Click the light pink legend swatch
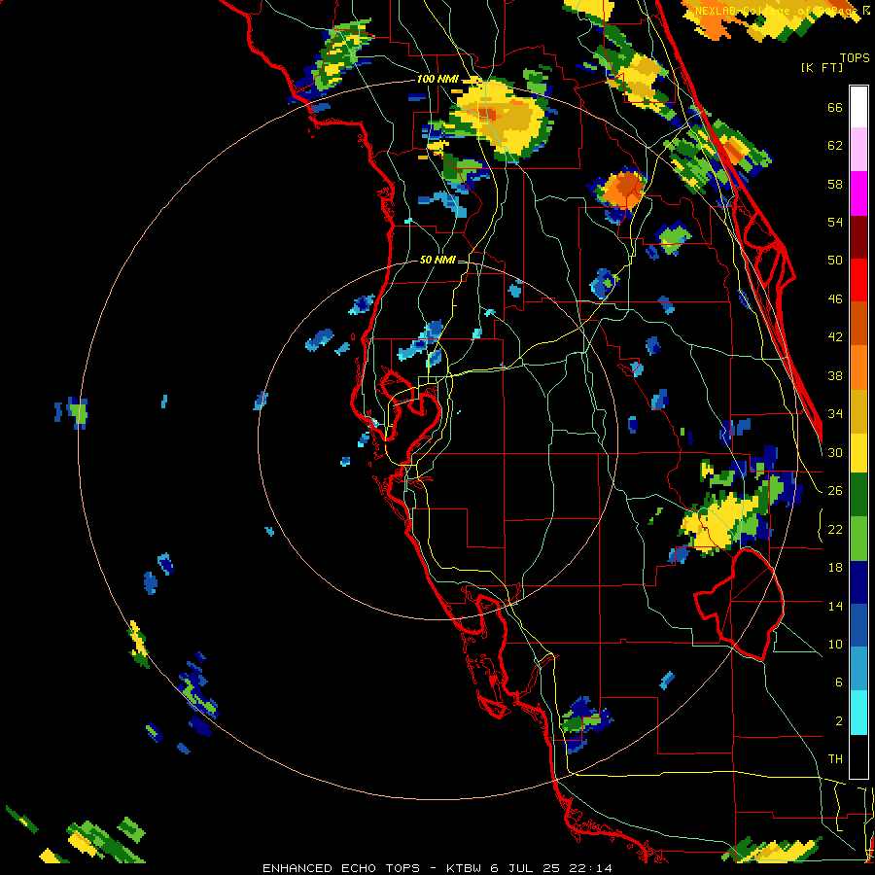 (x=858, y=150)
